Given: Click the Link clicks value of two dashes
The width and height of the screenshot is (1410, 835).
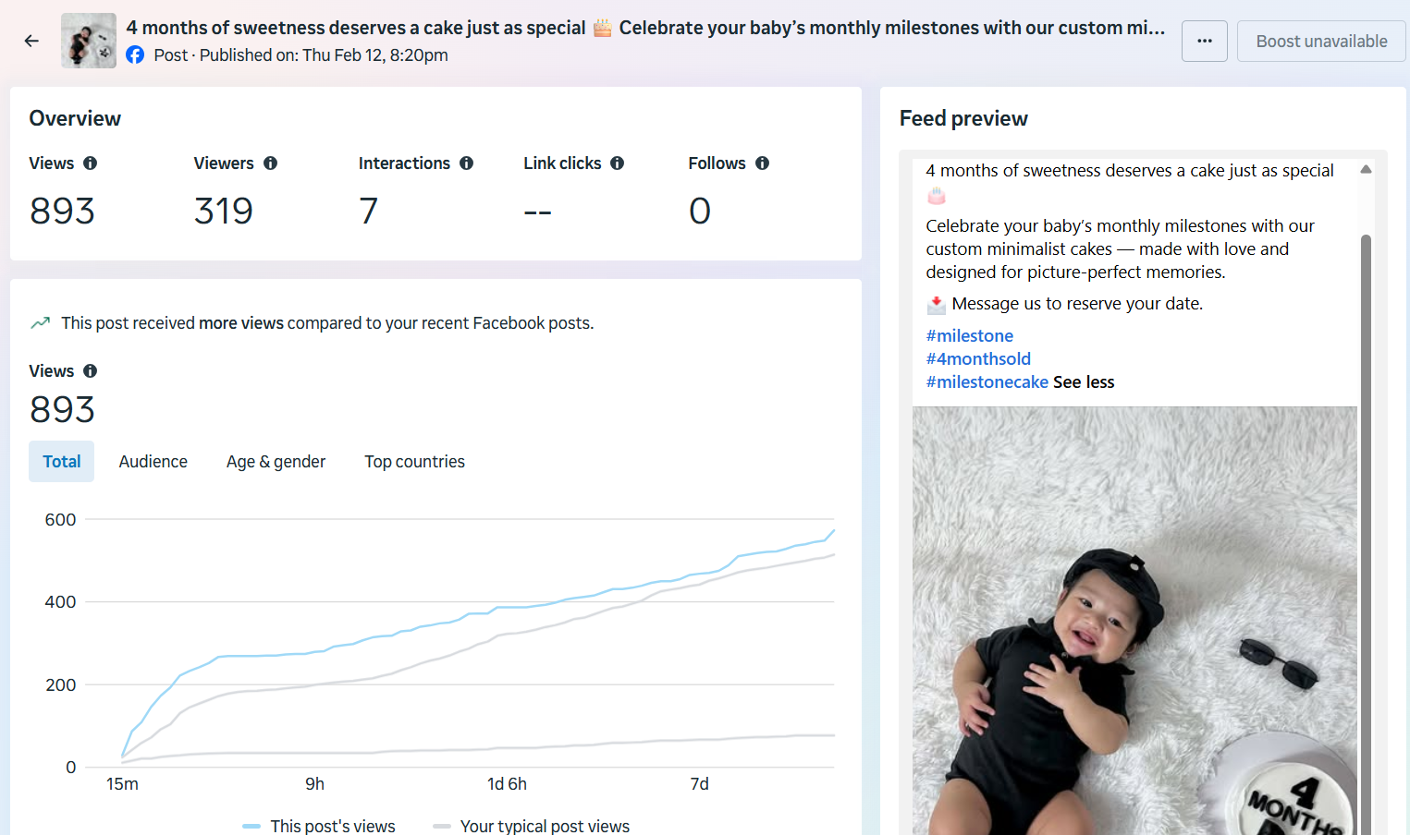Looking at the screenshot, I should (537, 212).
